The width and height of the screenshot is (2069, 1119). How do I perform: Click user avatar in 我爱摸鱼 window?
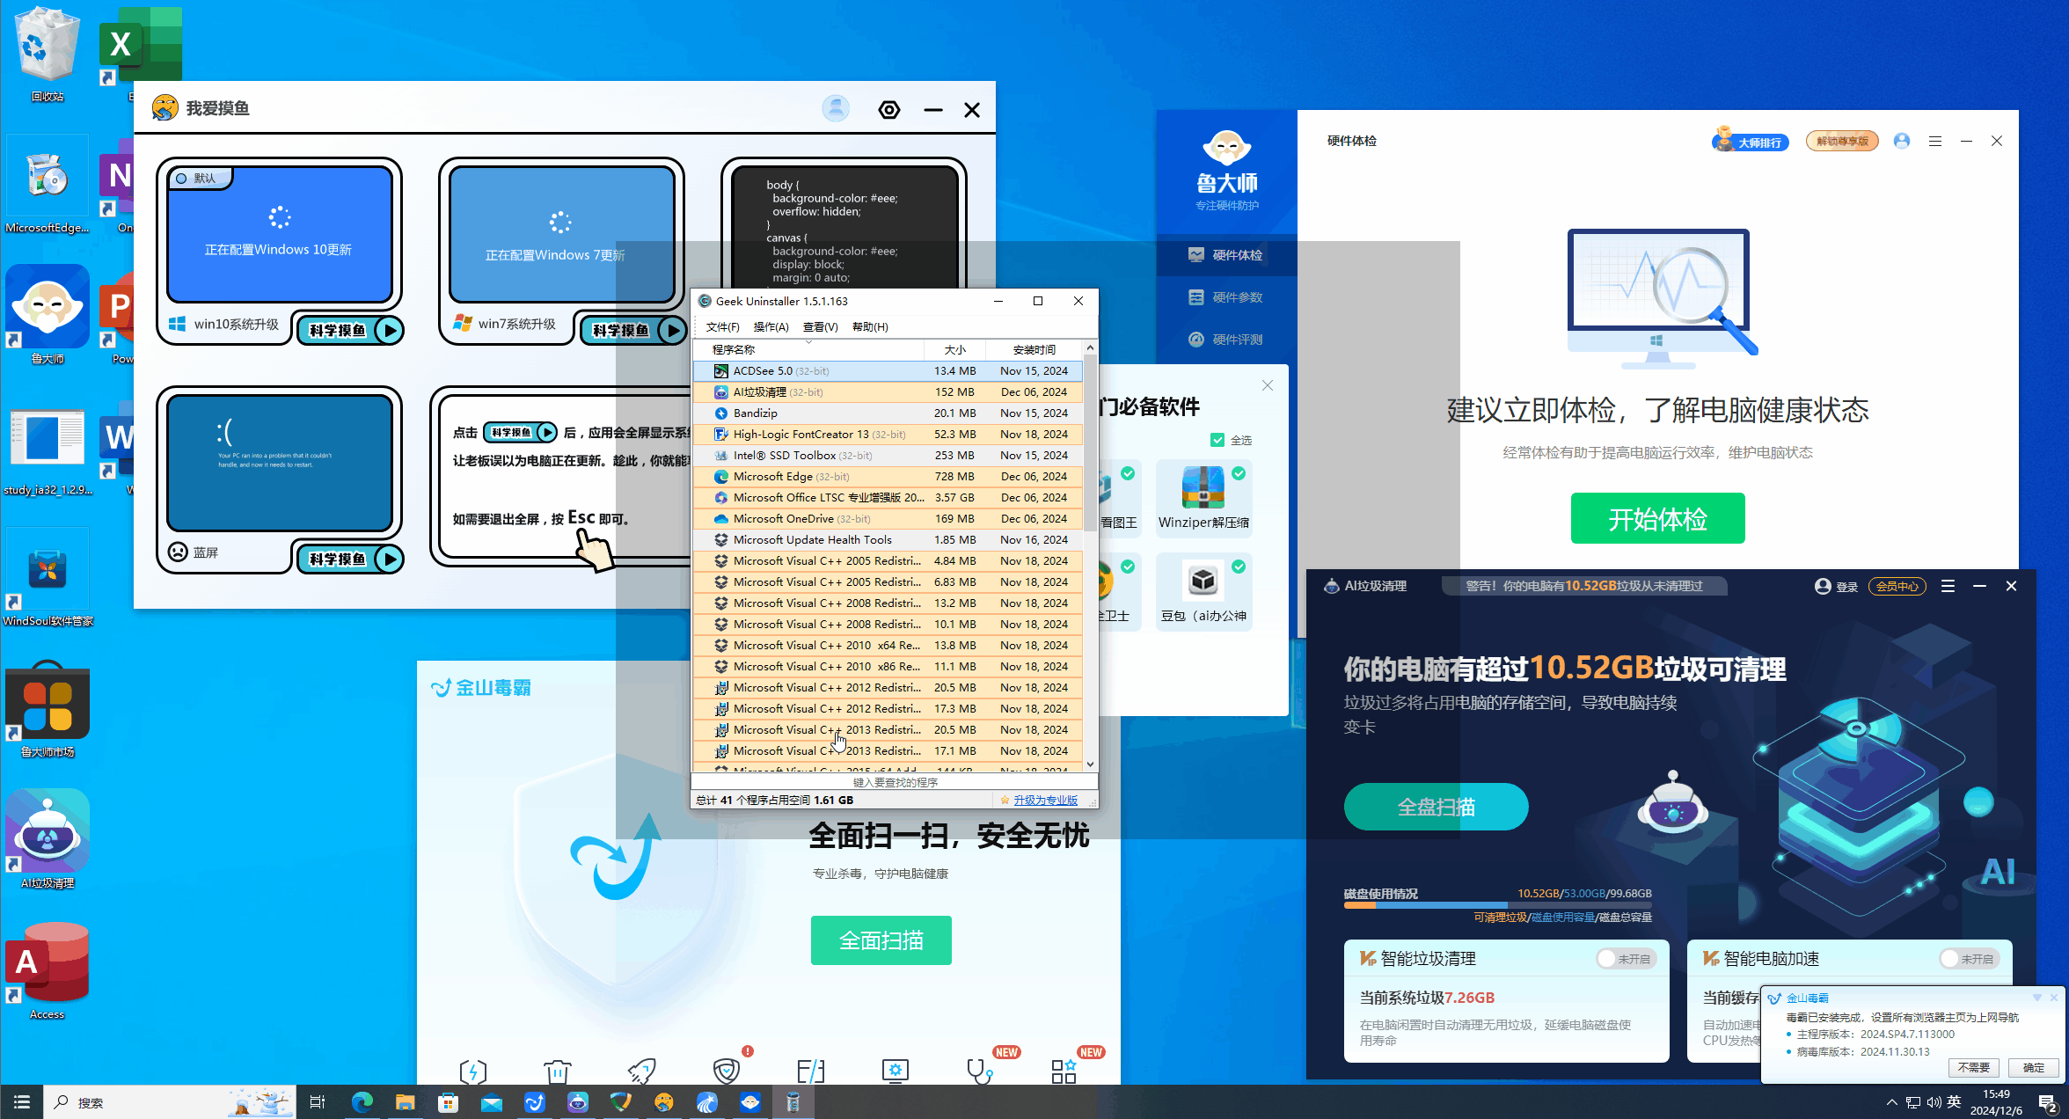pyautogui.click(x=836, y=108)
